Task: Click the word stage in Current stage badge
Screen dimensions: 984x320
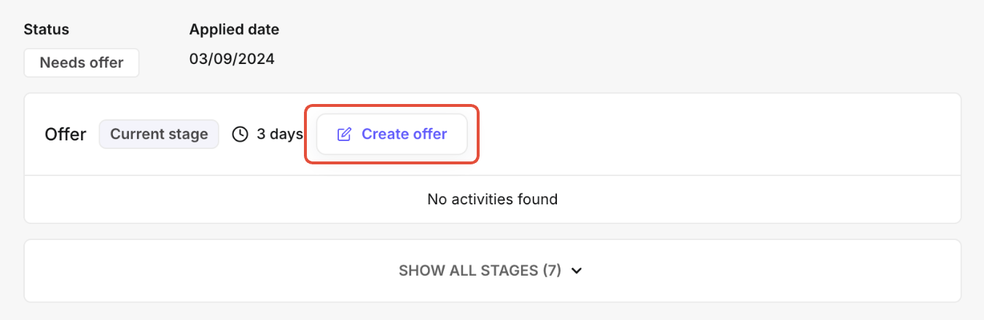Action: [x=190, y=135]
